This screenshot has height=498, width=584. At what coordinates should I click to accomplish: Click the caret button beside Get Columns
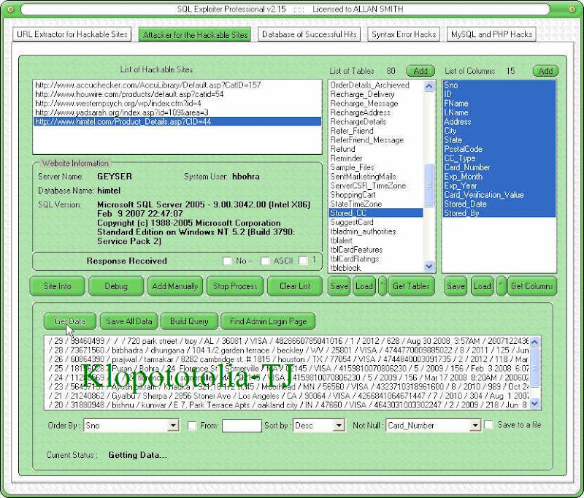point(502,286)
